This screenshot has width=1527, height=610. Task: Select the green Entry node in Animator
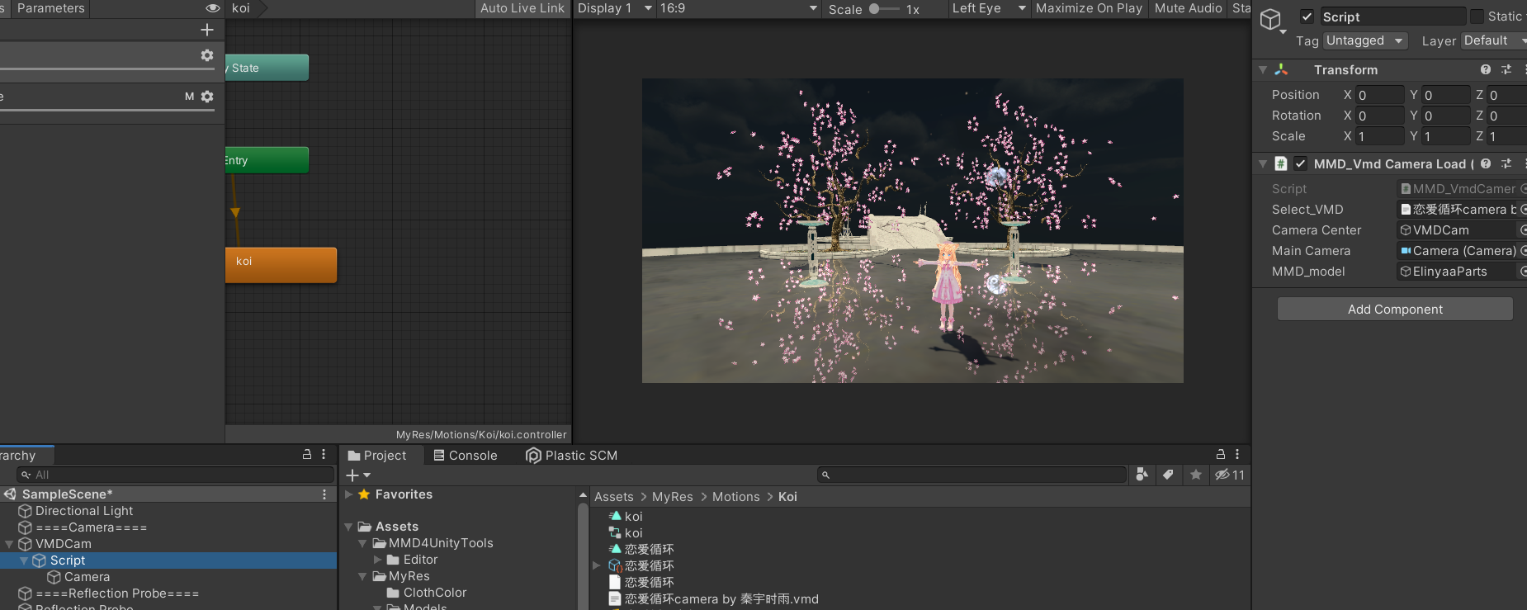click(267, 160)
